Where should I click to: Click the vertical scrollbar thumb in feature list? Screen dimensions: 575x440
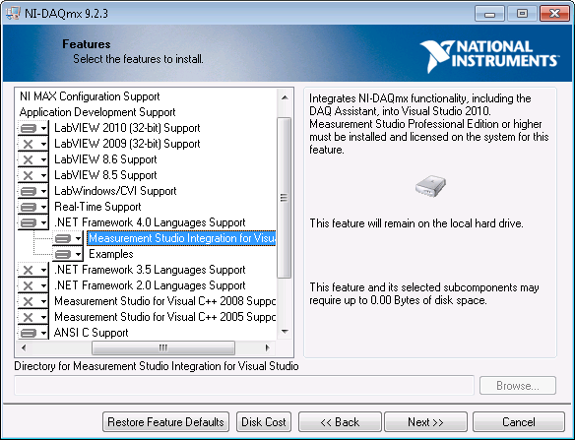(x=285, y=198)
